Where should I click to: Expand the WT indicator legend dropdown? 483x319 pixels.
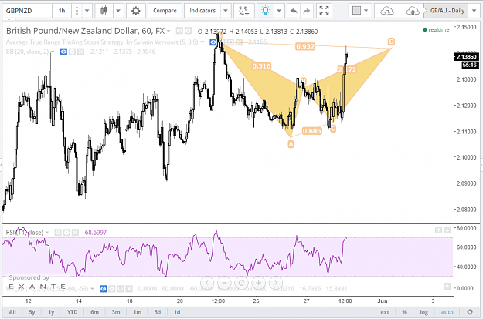92,289
